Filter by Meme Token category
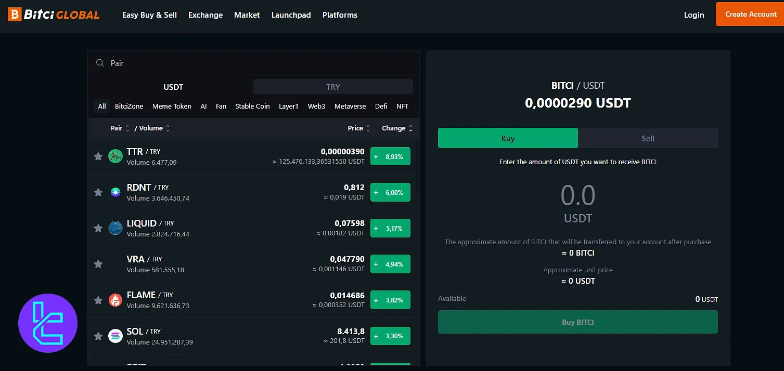 (172, 106)
